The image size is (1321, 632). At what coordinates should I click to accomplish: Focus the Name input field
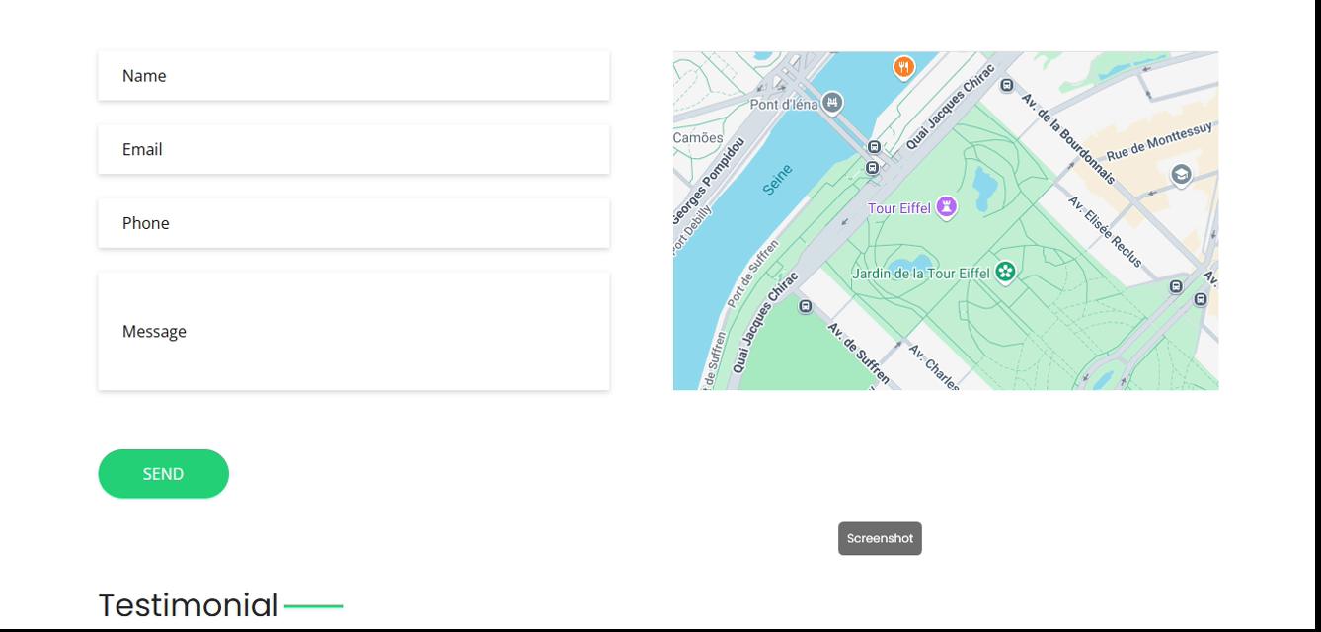coord(353,76)
